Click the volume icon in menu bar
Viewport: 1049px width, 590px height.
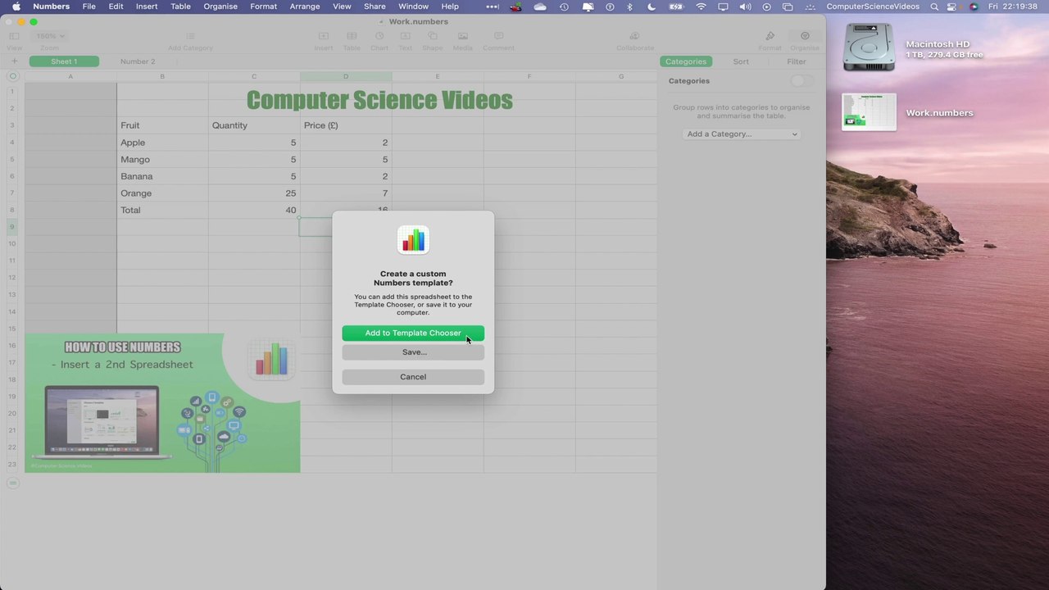[745, 7]
